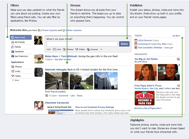Click Share link under the London photos post
The width and height of the screenshot is (189, 139).
[80, 96]
